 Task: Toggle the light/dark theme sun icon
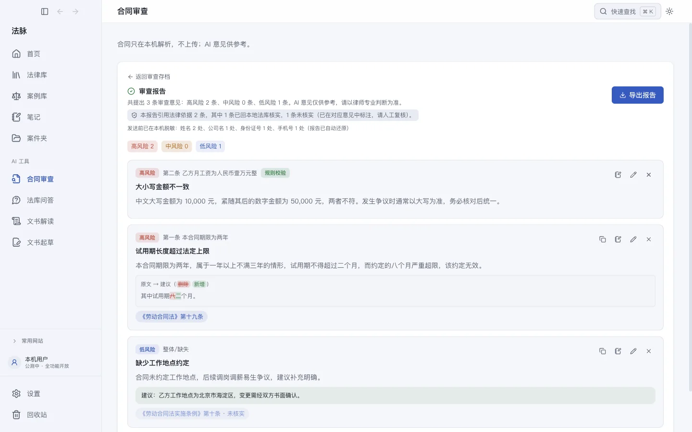pyautogui.click(x=669, y=12)
